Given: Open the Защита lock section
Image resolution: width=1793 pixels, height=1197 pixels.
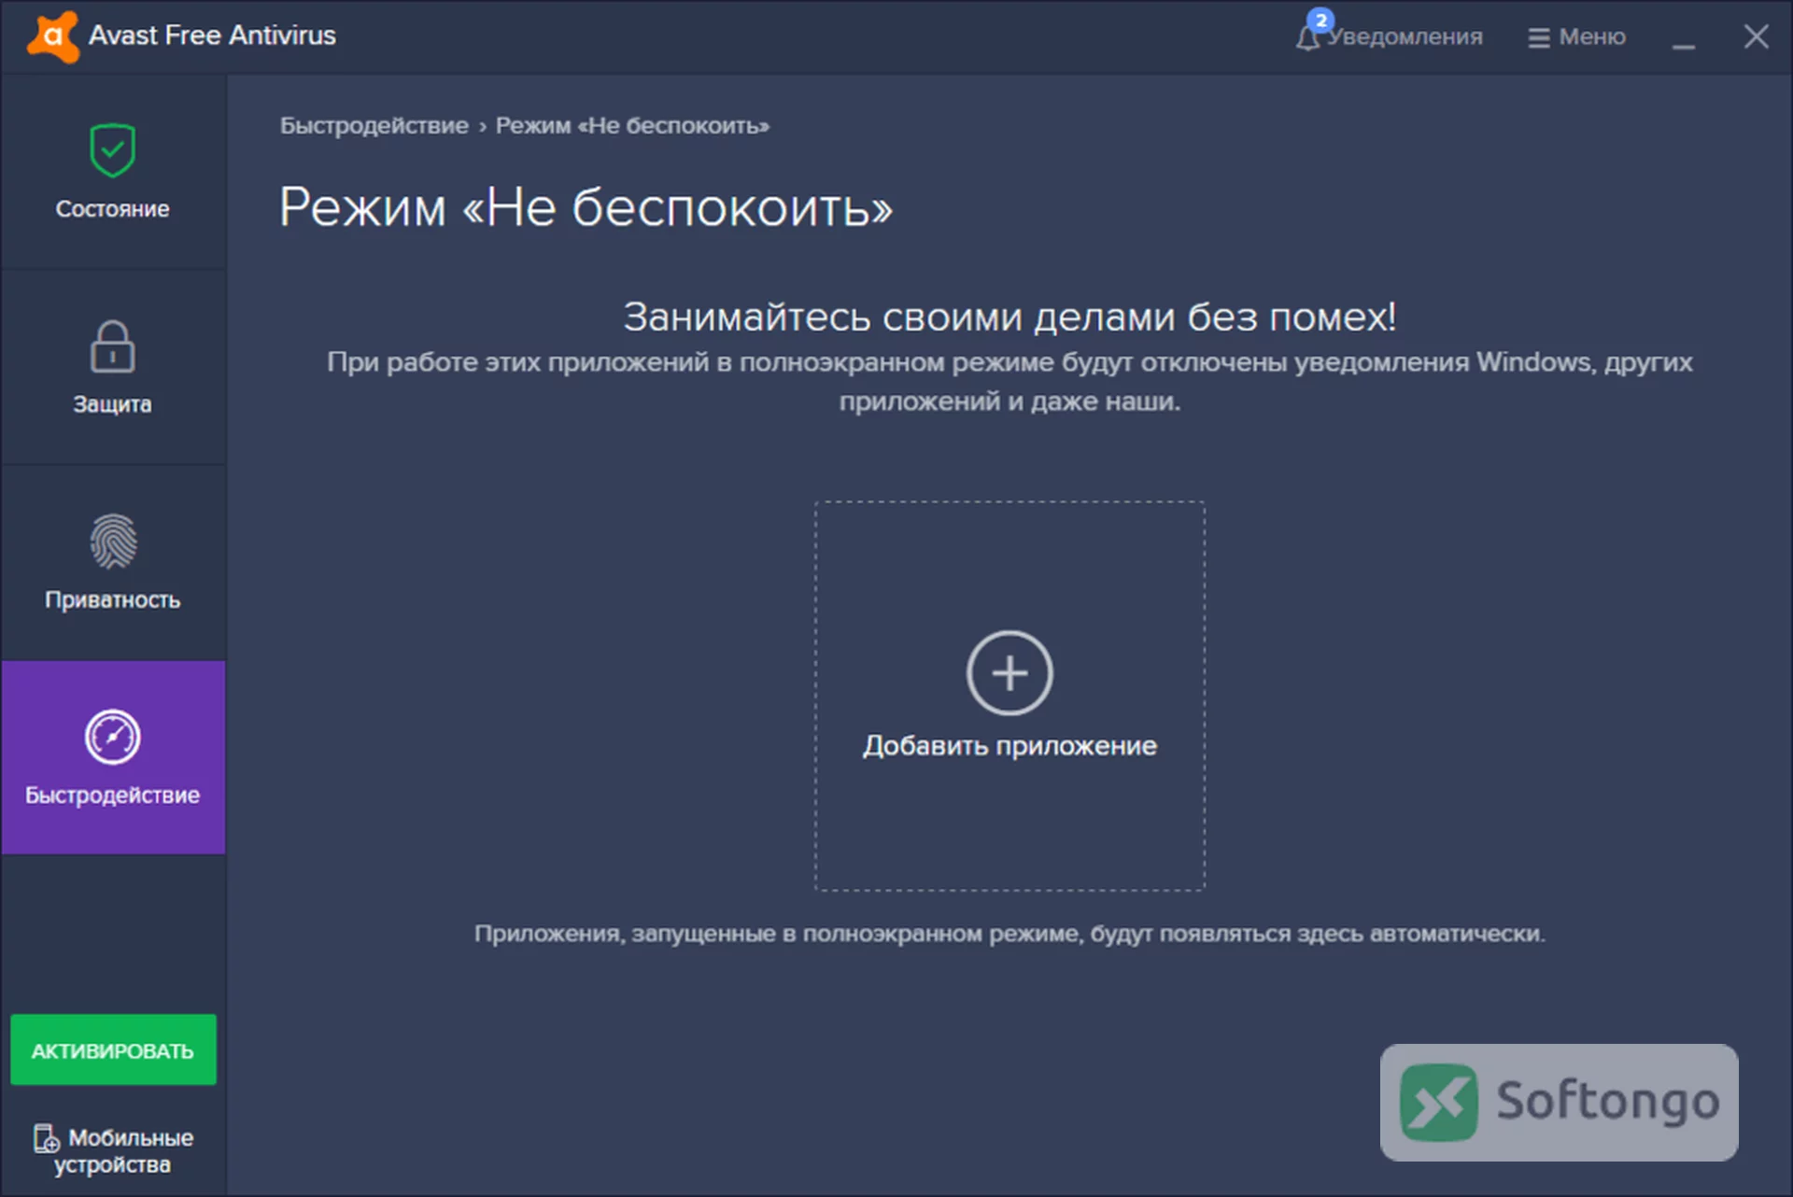Looking at the screenshot, I should (x=113, y=367).
